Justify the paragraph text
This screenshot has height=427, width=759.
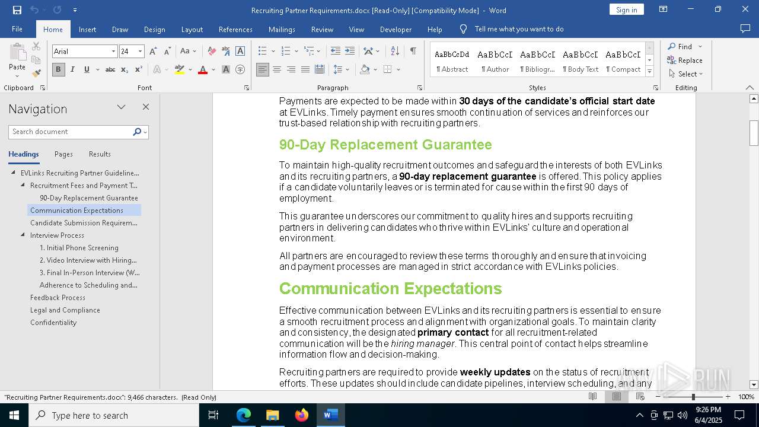[x=305, y=69]
